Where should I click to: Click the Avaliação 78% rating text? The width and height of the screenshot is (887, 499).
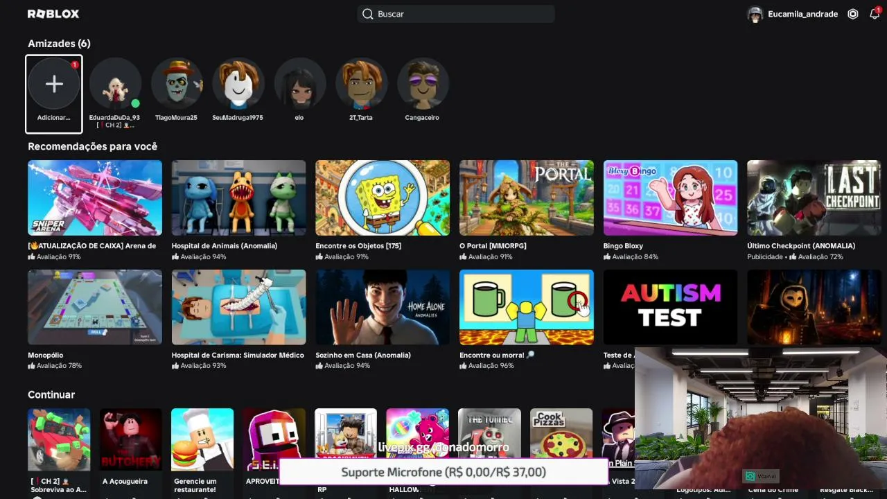tap(59, 366)
